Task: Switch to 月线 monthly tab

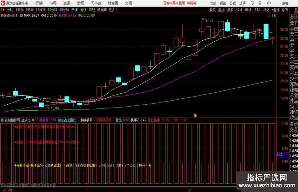Action: [x=92, y=10]
